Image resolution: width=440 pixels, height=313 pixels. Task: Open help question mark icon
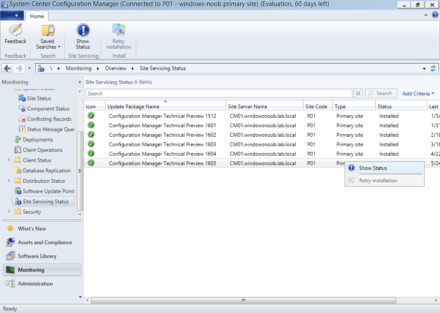435,15
